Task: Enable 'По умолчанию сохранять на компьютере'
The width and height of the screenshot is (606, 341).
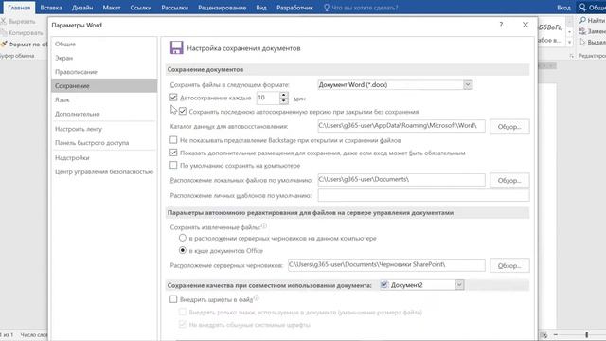Action: click(173, 165)
